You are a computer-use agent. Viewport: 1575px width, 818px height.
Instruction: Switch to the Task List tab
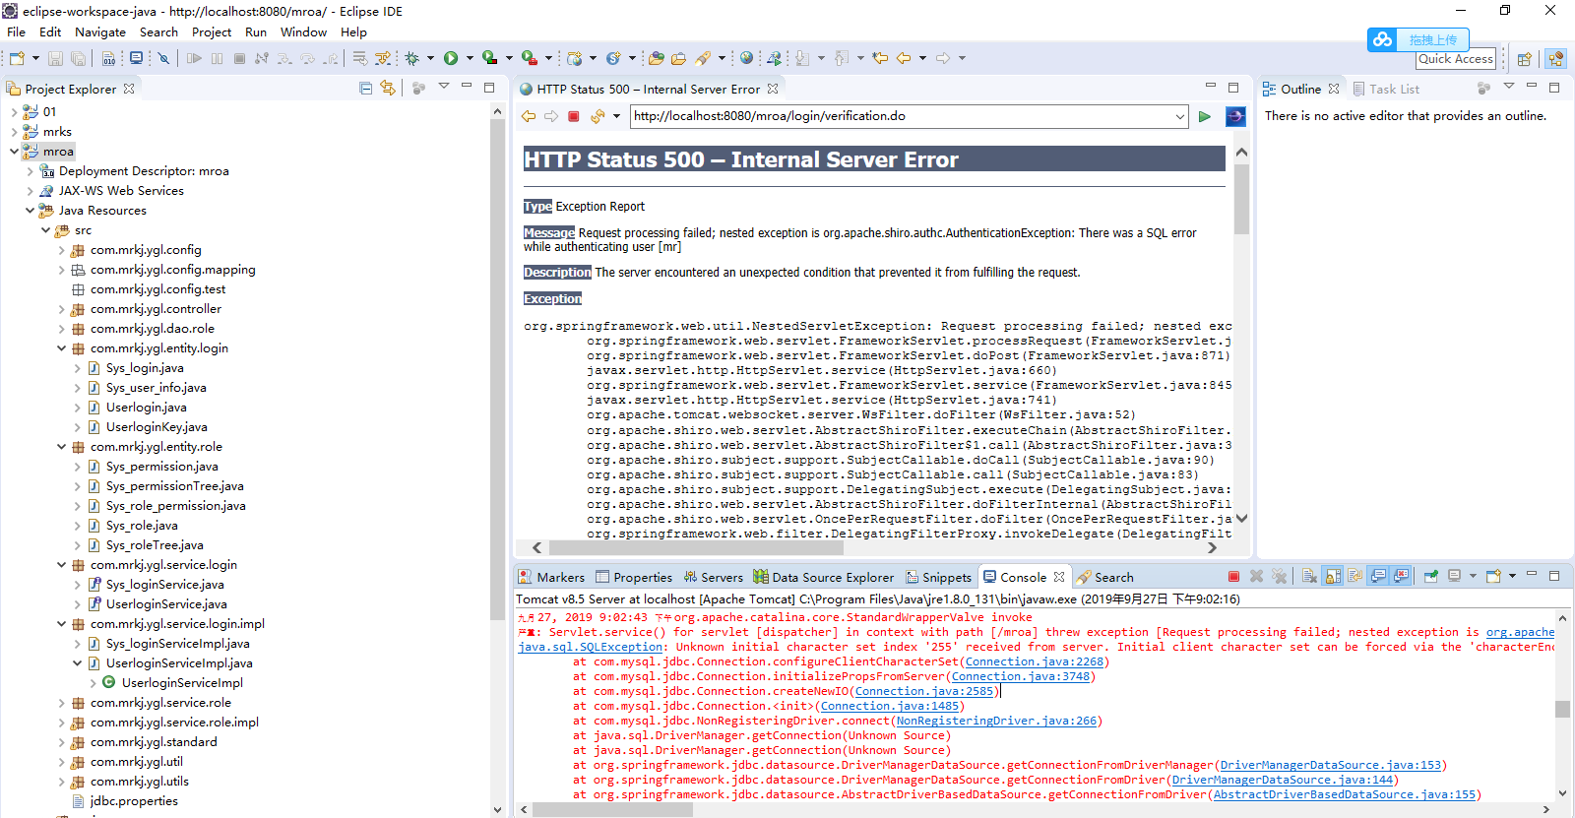pos(1386,89)
